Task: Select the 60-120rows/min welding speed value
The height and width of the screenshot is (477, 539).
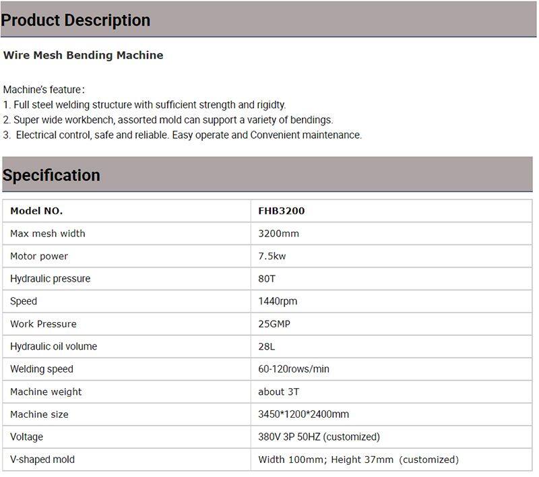Action: [x=294, y=369]
